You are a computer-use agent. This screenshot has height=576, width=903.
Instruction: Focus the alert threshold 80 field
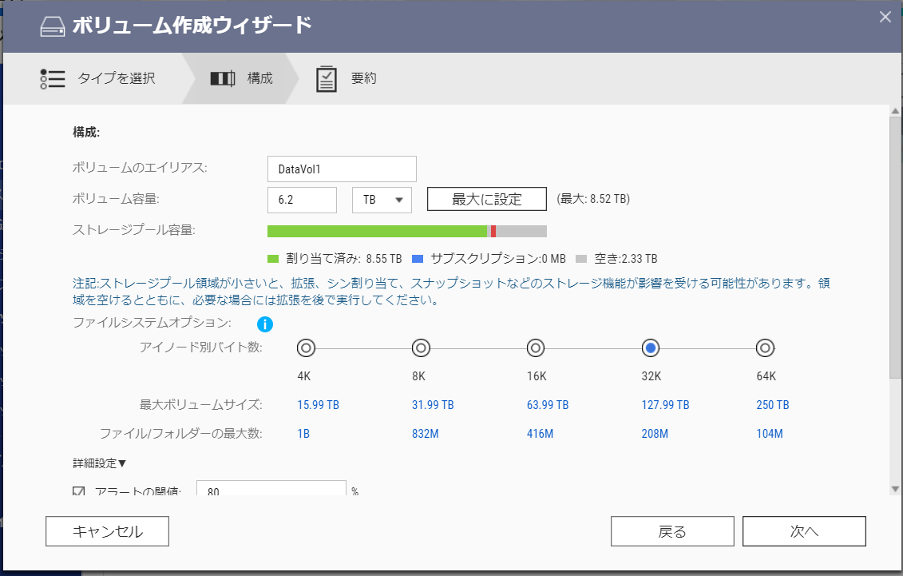tap(271, 488)
